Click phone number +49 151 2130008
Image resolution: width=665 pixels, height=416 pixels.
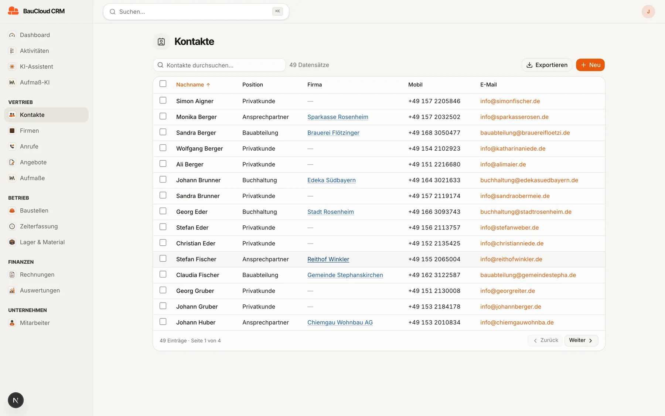pyautogui.click(x=434, y=291)
